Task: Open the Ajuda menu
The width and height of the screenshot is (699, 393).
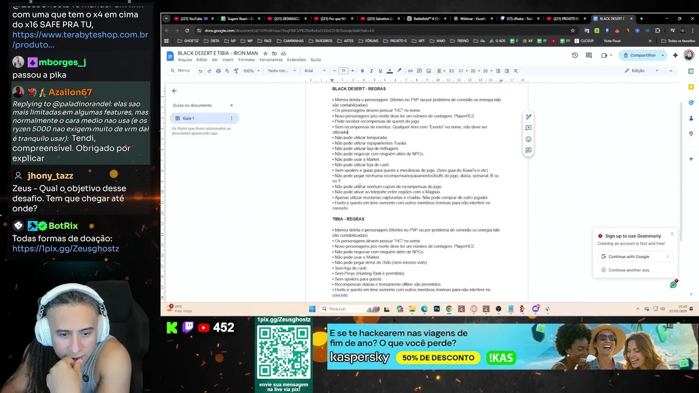Action: click(316, 59)
